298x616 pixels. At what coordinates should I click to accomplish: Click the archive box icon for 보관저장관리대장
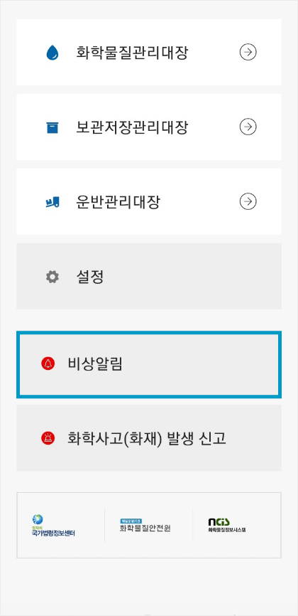click(53, 127)
